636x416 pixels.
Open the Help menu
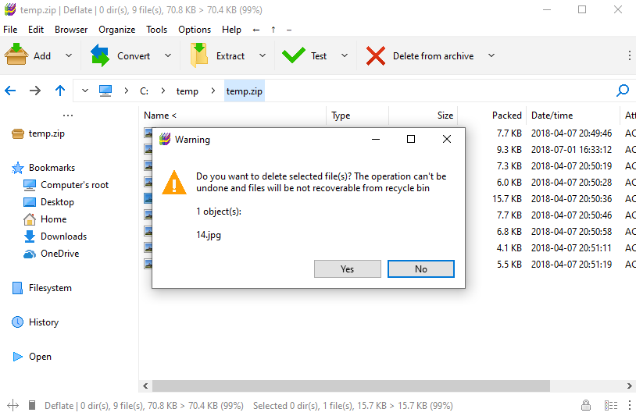coord(231,30)
